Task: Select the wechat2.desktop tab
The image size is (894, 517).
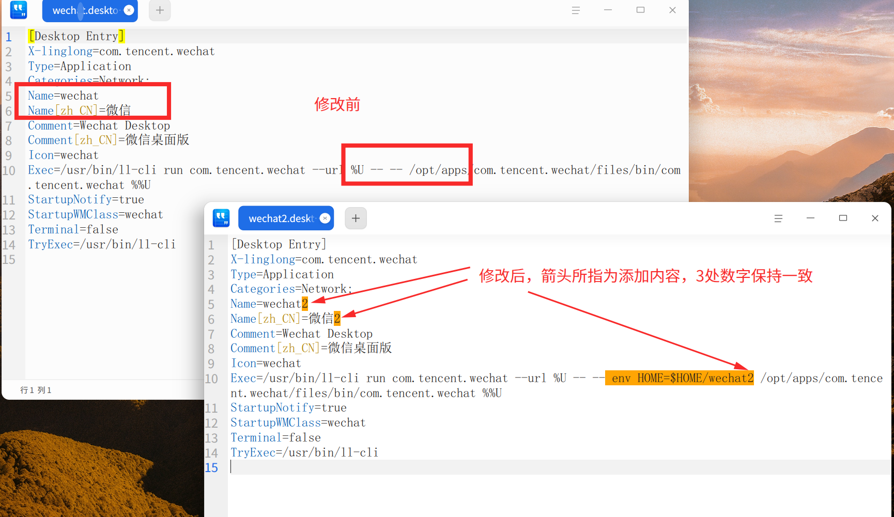Action: pos(286,218)
